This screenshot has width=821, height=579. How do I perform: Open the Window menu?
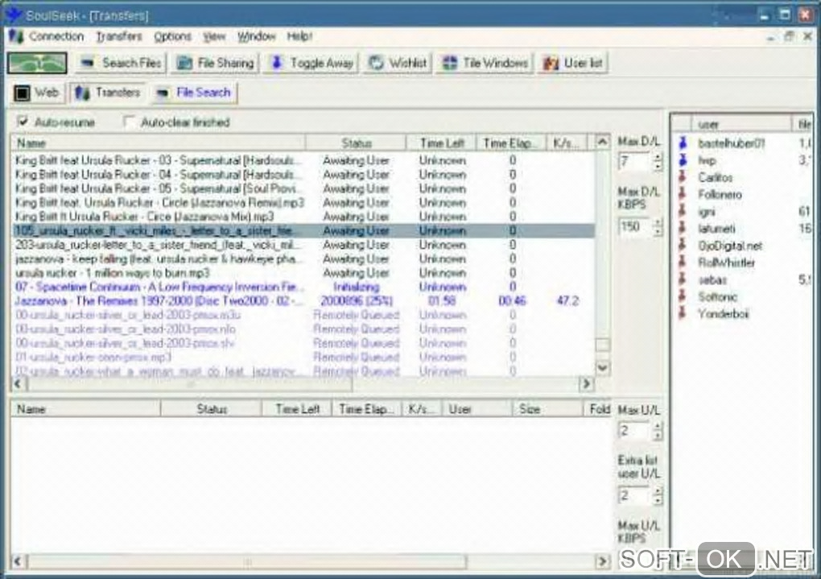pos(256,37)
